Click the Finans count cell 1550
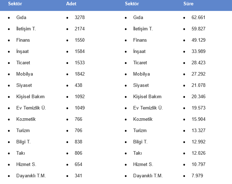Viewport: 232px width, 184px height. click(x=80, y=40)
